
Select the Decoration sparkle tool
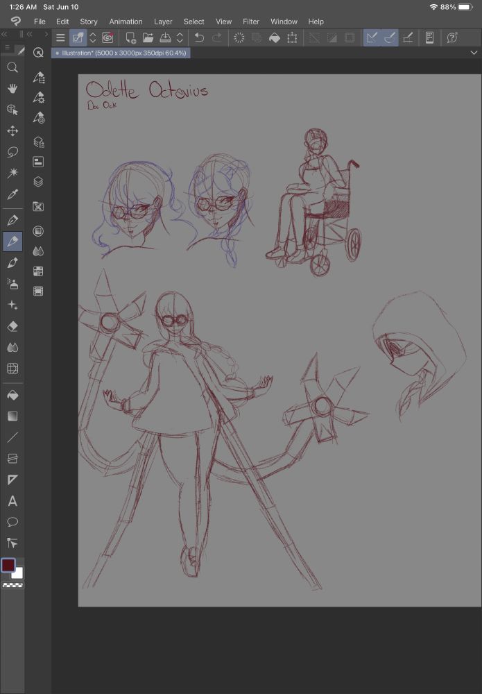point(12,305)
